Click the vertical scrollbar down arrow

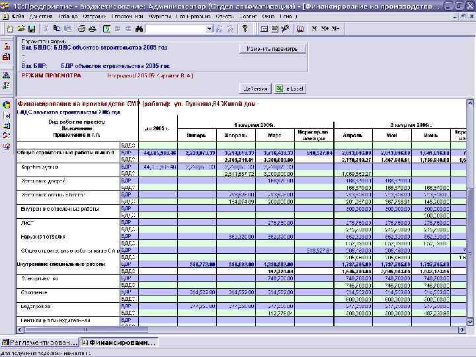[470, 320]
